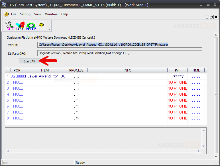This screenshot has width=220, height=166.
Task: Restore the inner Work Area-1 child window
Action: pyautogui.click(x=211, y=17)
